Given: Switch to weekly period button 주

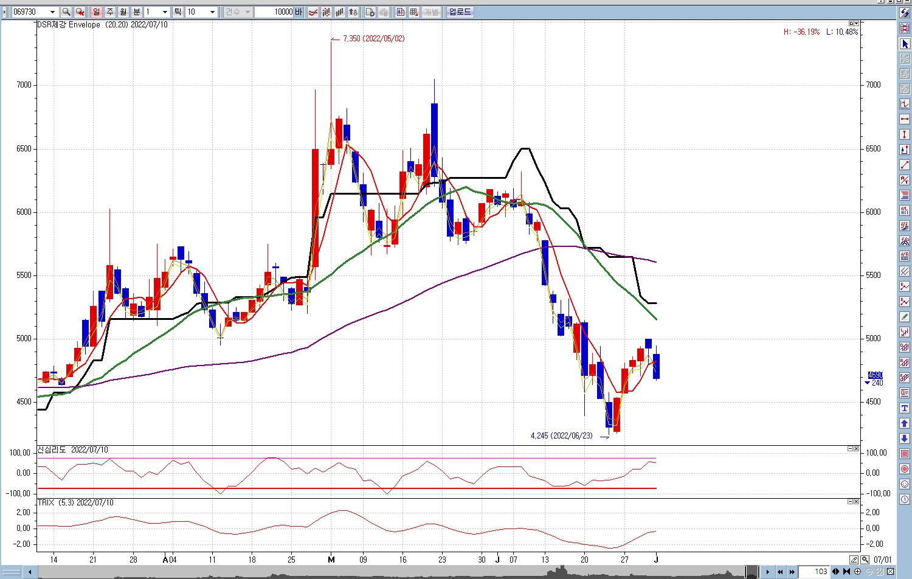Looking at the screenshot, I should 109,12.
